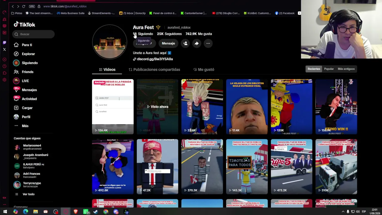The height and width of the screenshot is (215, 382).
Task: Open the Siguiendo feed in sidebar
Action: click(x=30, y=63)
